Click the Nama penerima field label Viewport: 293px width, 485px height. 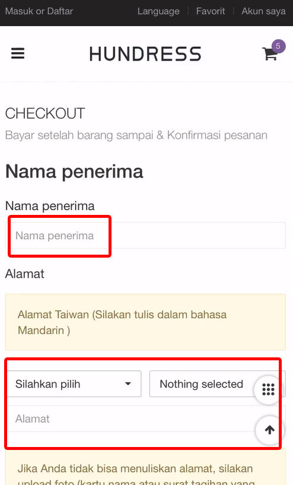click(50, 205)
